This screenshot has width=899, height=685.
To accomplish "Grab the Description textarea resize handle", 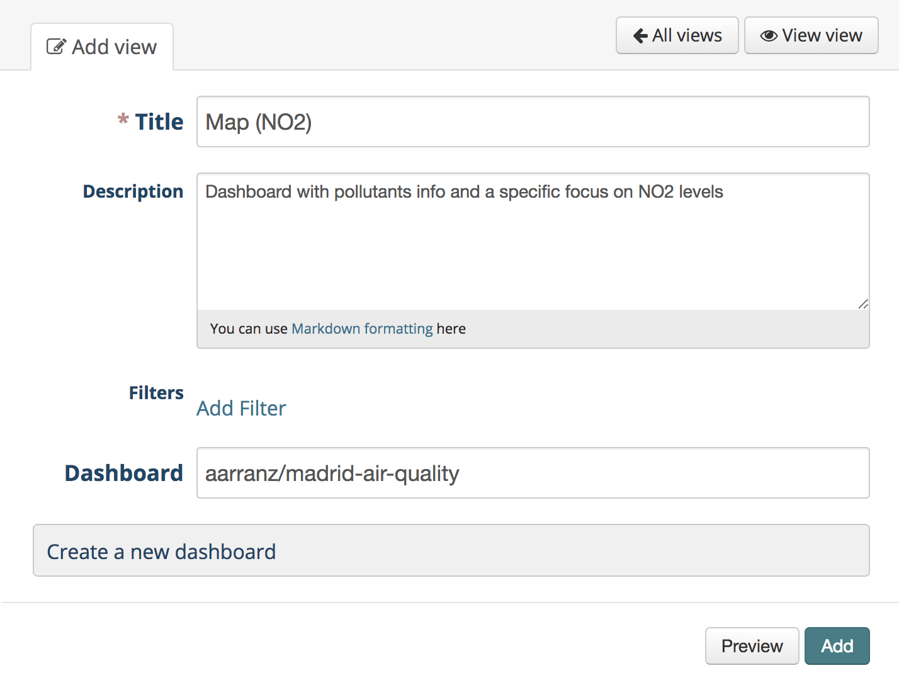I will (x=863, y=303).
